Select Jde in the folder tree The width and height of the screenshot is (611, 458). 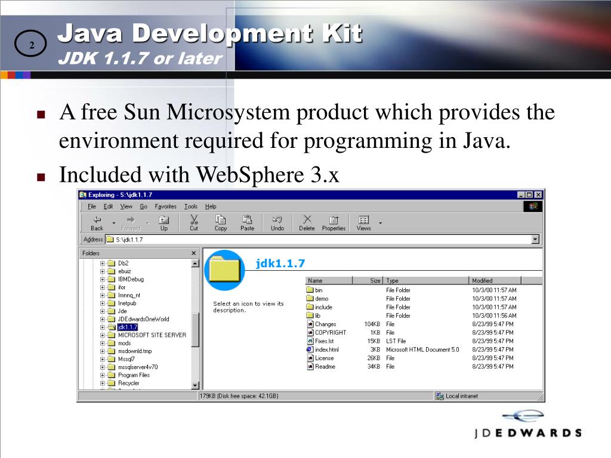point(122,311)
